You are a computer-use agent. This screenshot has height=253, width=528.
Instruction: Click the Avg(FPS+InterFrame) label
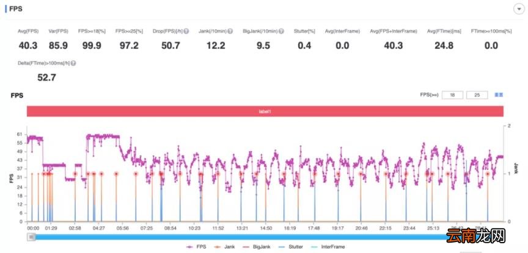coord(394,31)
